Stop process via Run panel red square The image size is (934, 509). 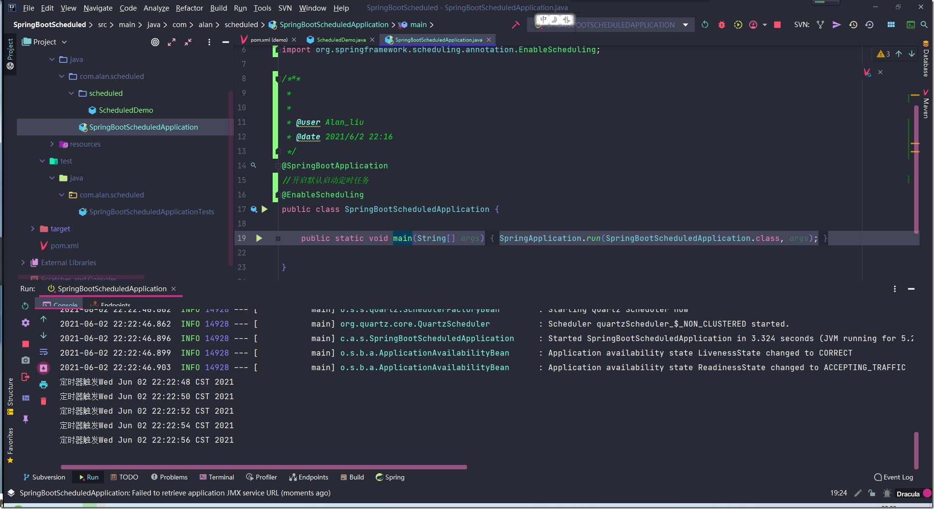[x=26, y=344]
